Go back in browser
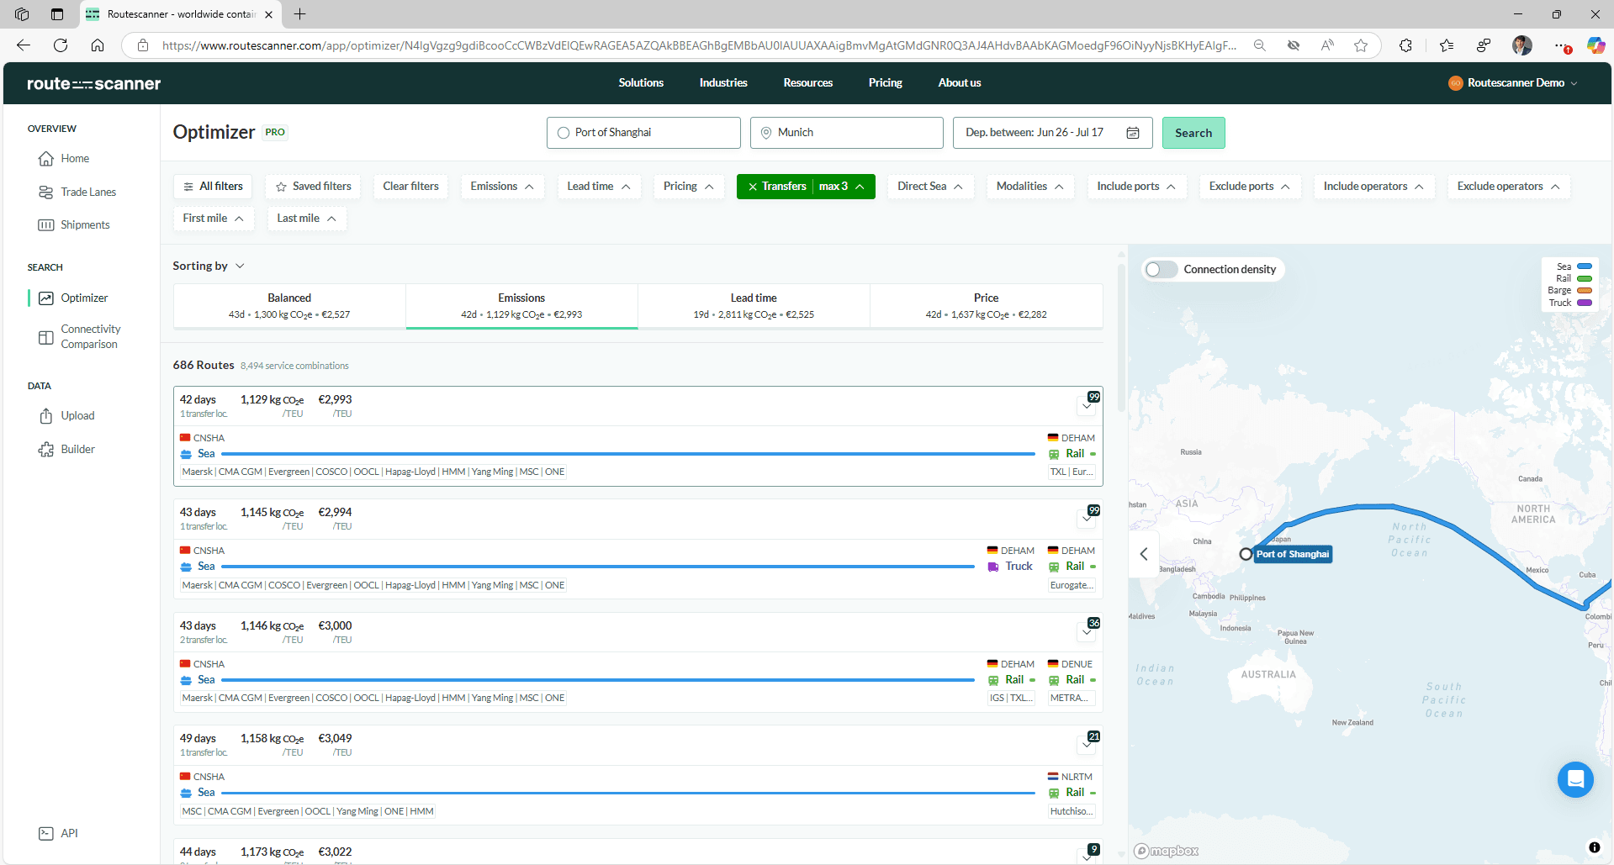 click(24, 45)
